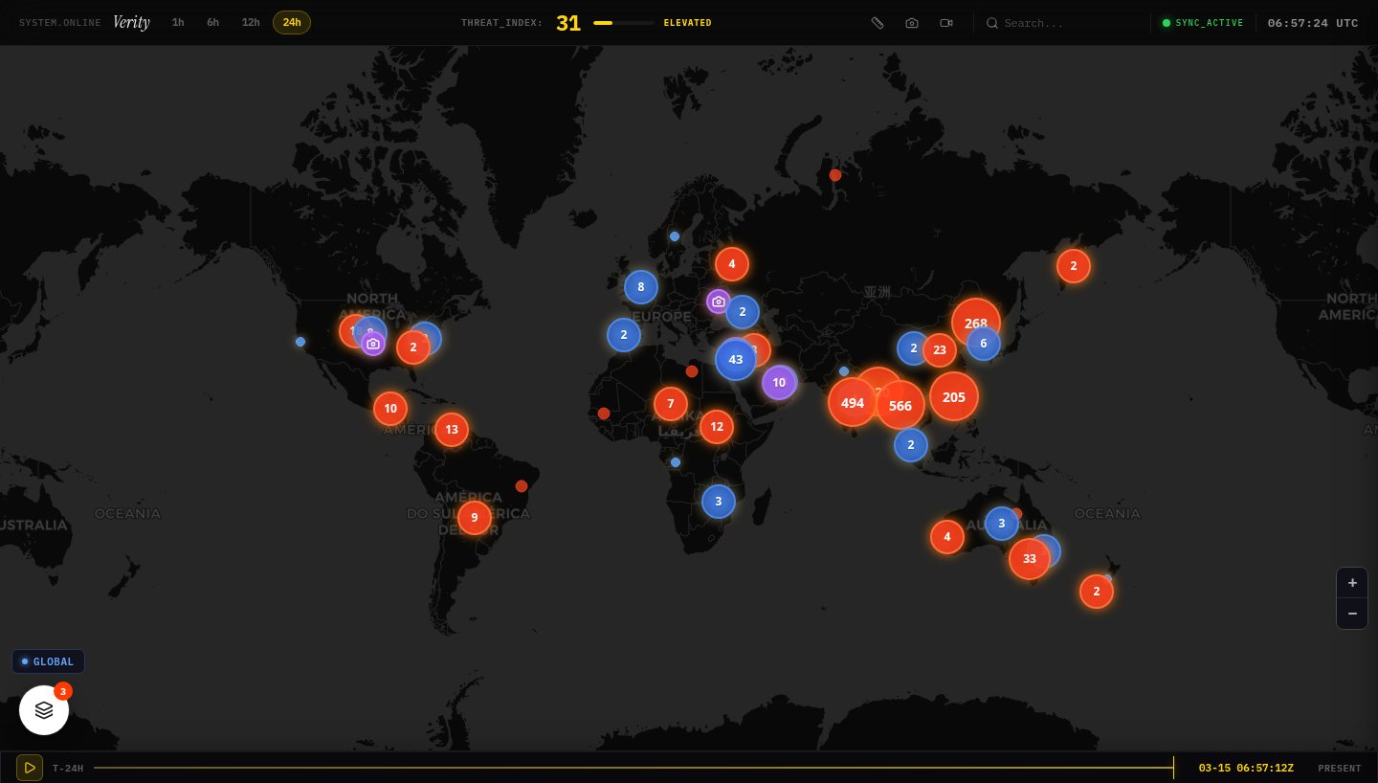The image size is (1378, 783).
Task: Click the PRESENT timeline label
Action: click(x=1340, y=769)
